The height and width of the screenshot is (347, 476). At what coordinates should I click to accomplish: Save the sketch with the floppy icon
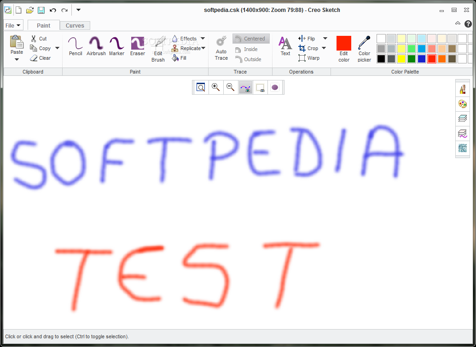pos(41,10)
